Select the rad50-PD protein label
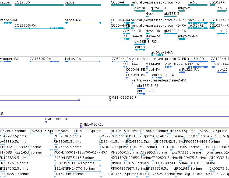This screenshot has height=178, width=229. pyautogui.click(x=196, y=59)
